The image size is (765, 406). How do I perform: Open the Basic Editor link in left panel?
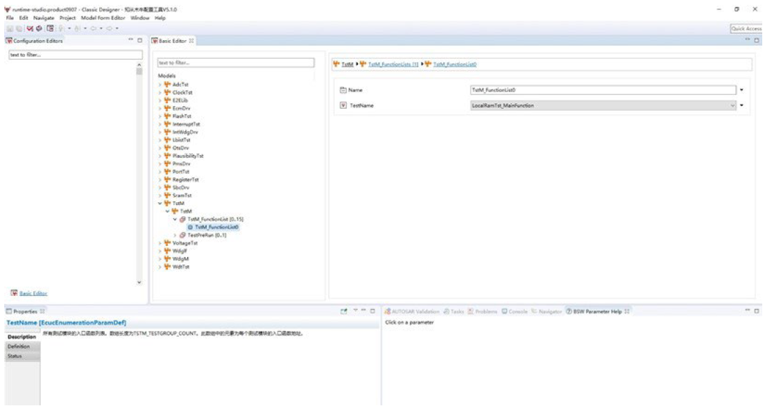click(33, 293)
